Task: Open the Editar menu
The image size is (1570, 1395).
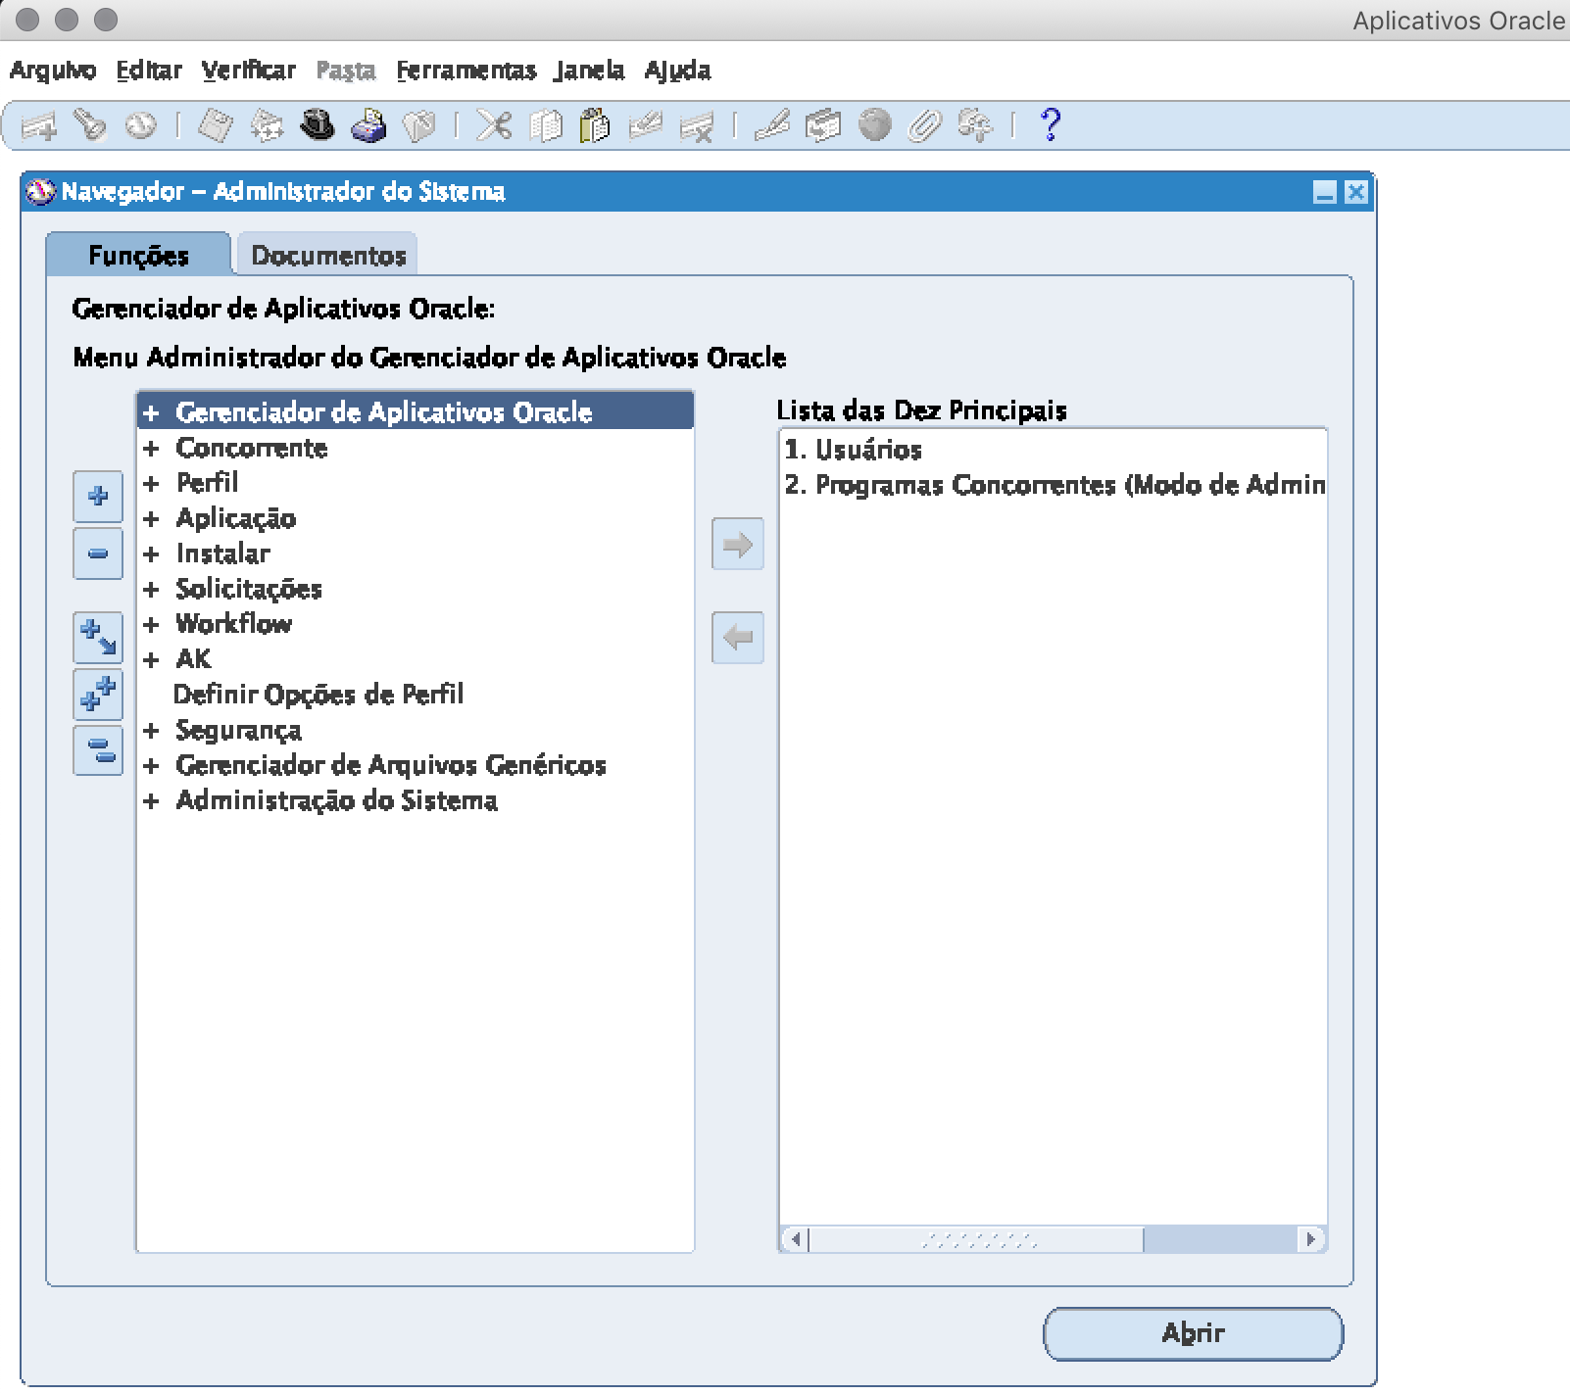Action: (x=149, y=71)
